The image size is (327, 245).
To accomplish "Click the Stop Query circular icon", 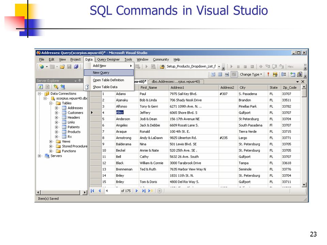I will [x=159, y=191].
